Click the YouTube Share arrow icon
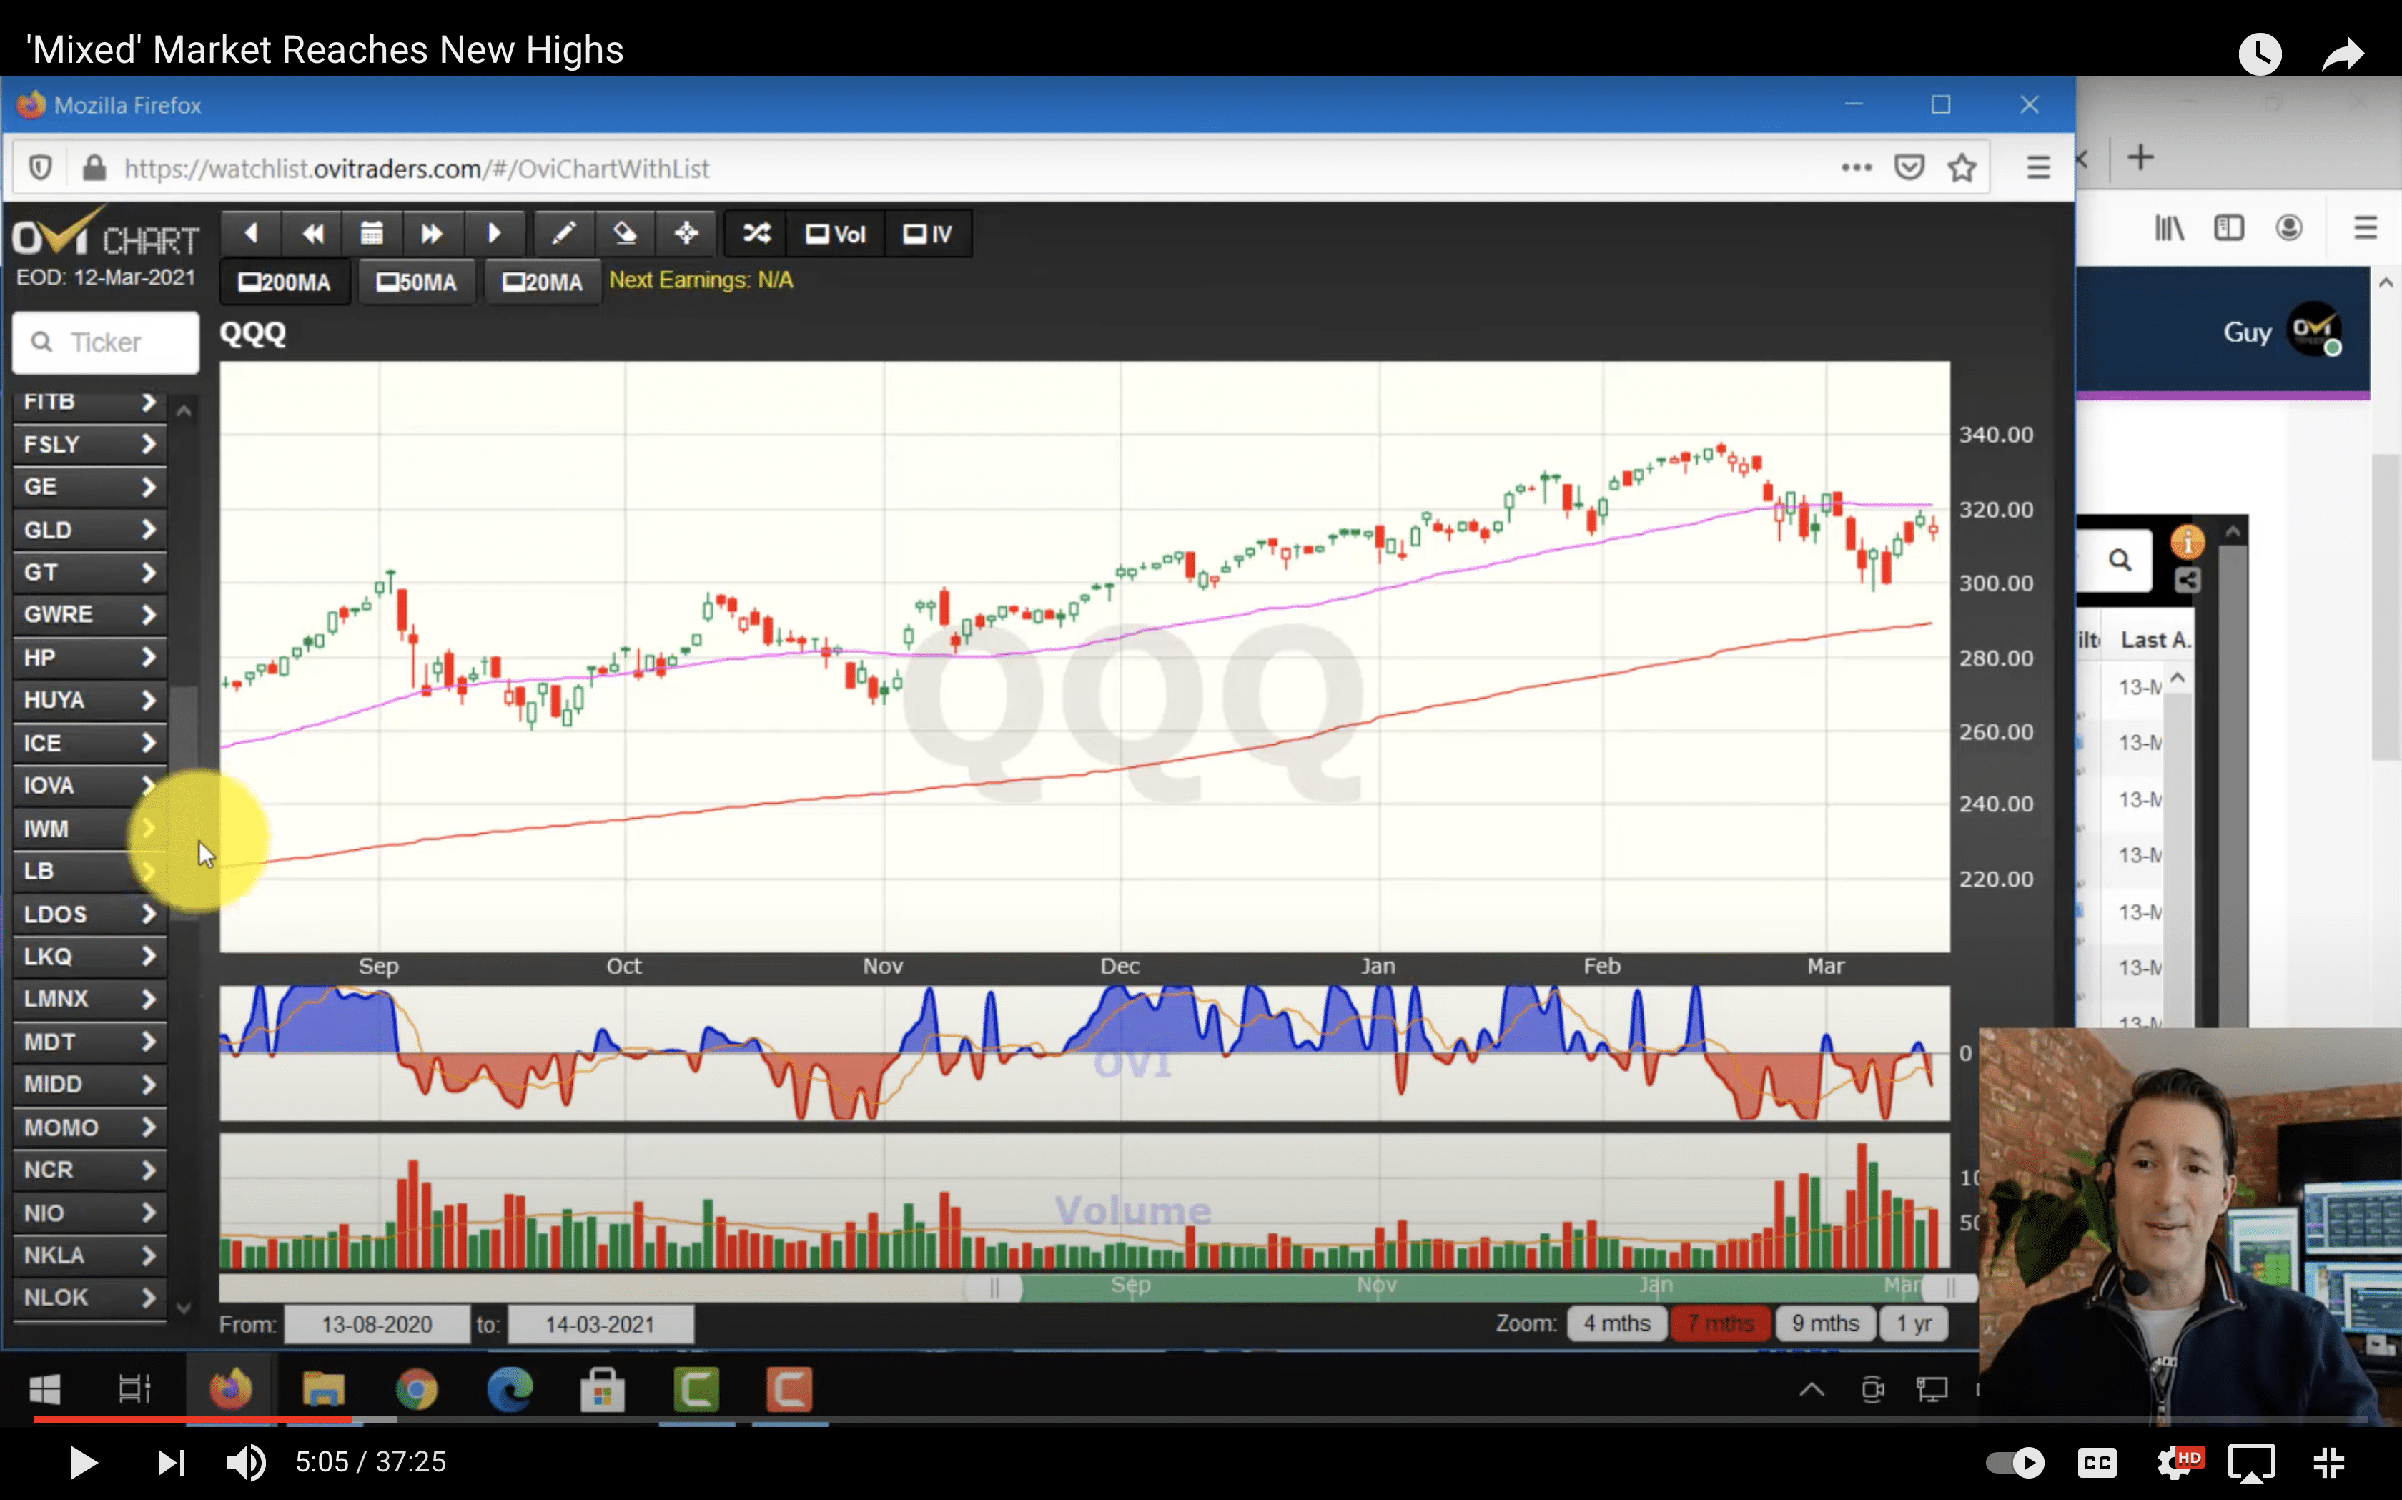The image size is (2402, 1500). pyautogui.click(x=2343, y=54)
